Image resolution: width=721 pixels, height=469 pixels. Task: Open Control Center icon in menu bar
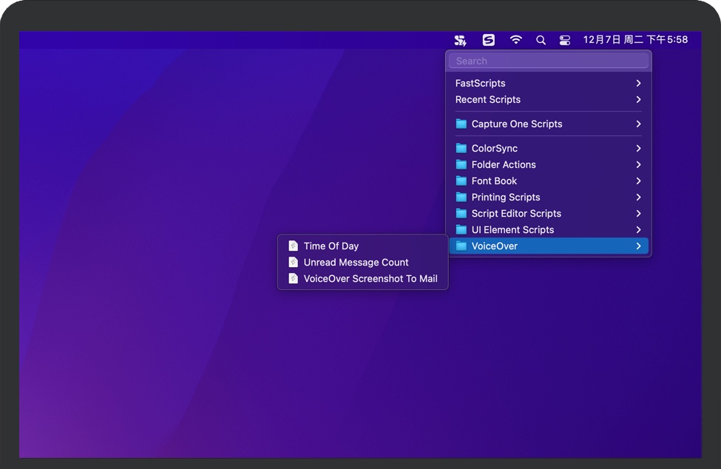tap(565, 40)
